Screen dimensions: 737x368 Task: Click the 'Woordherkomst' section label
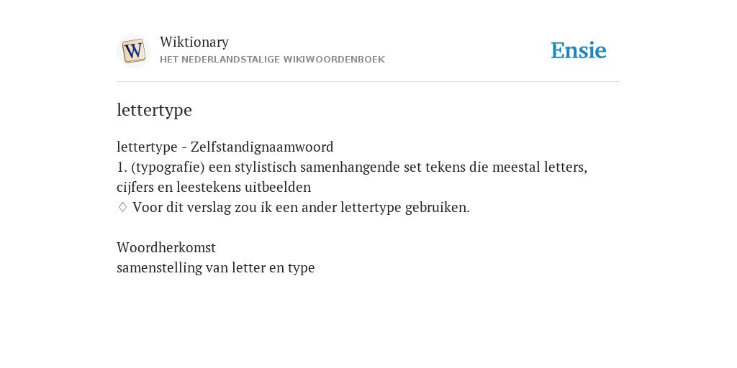pyautogui.click(x=166, y=247)
